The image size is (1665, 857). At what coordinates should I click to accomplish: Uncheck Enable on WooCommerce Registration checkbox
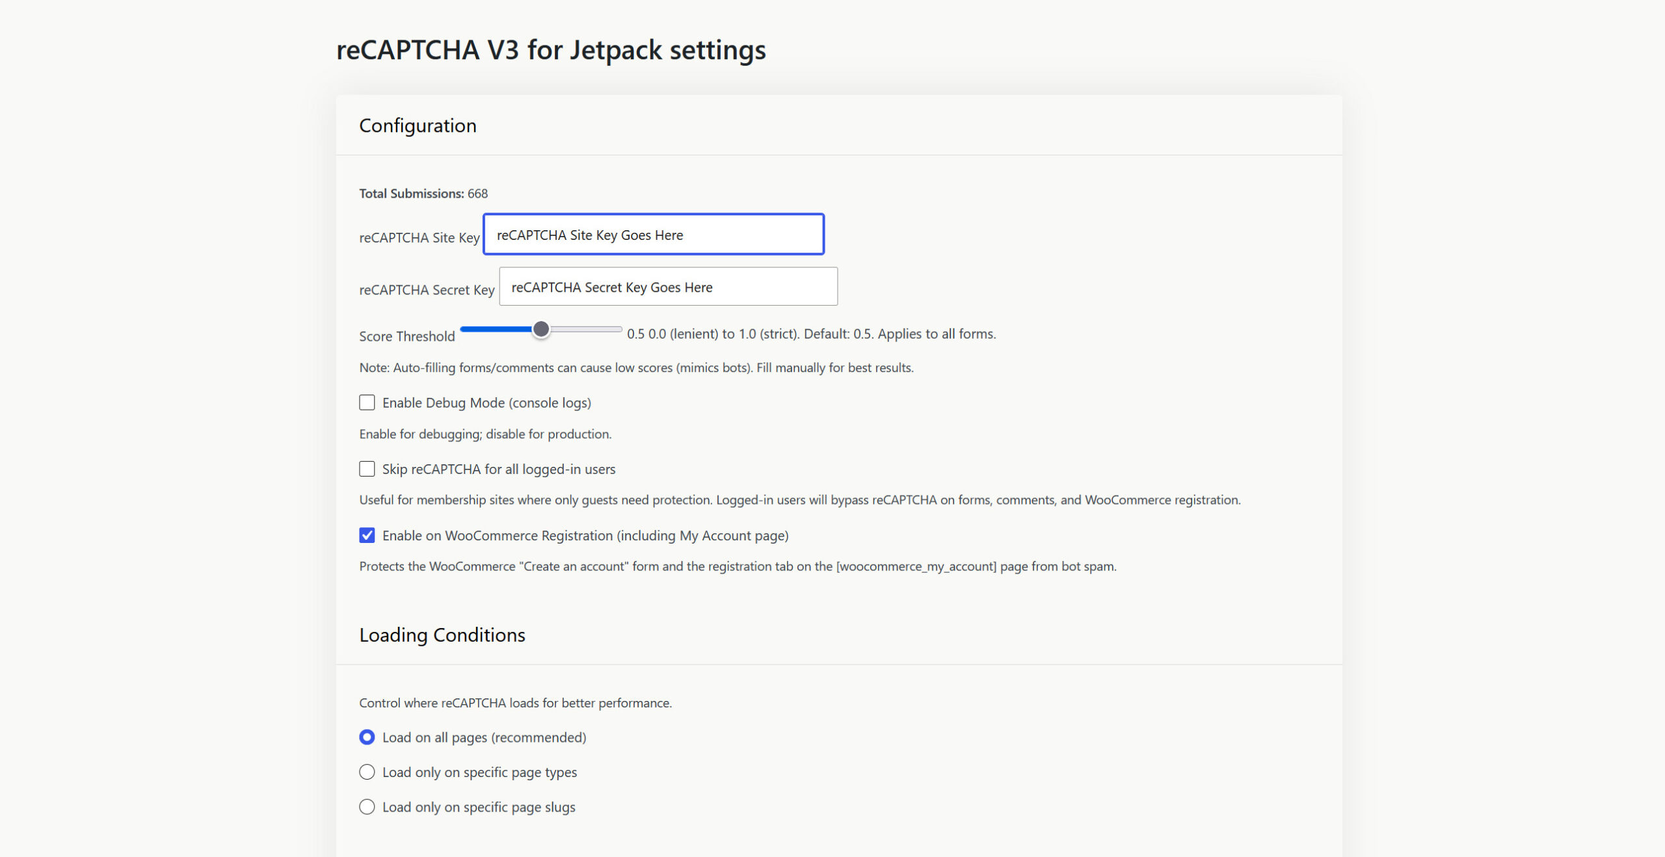pyautogui.click(x=367, y=535)
